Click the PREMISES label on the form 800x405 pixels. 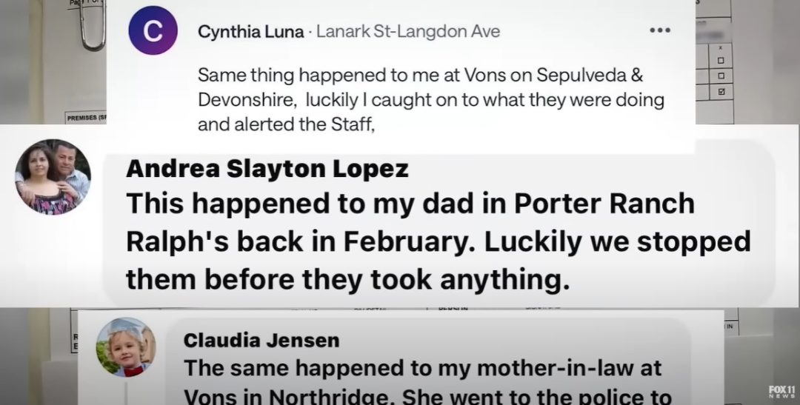point(84,118)
